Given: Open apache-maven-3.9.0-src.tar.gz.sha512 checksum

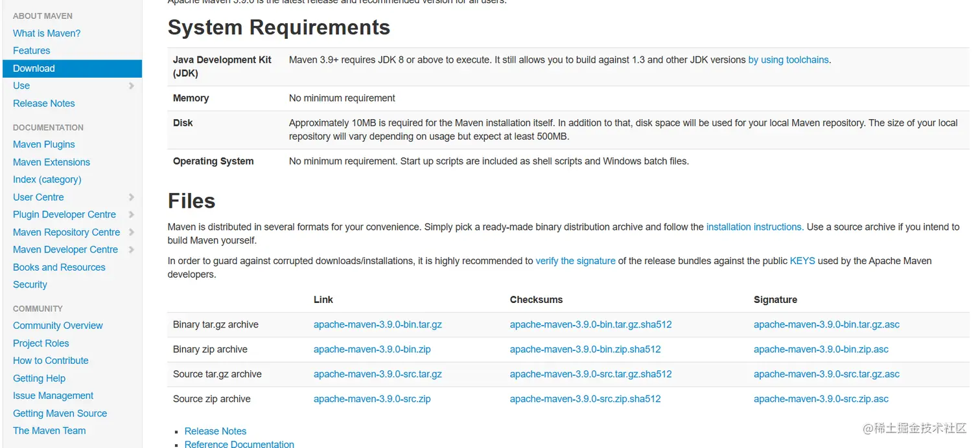Looking at the screenshot, I should [590, 374].
